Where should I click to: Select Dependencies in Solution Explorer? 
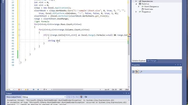(x=147, y=1)
